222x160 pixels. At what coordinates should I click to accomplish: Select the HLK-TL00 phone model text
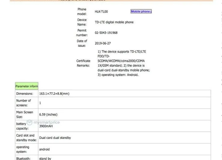101,12
